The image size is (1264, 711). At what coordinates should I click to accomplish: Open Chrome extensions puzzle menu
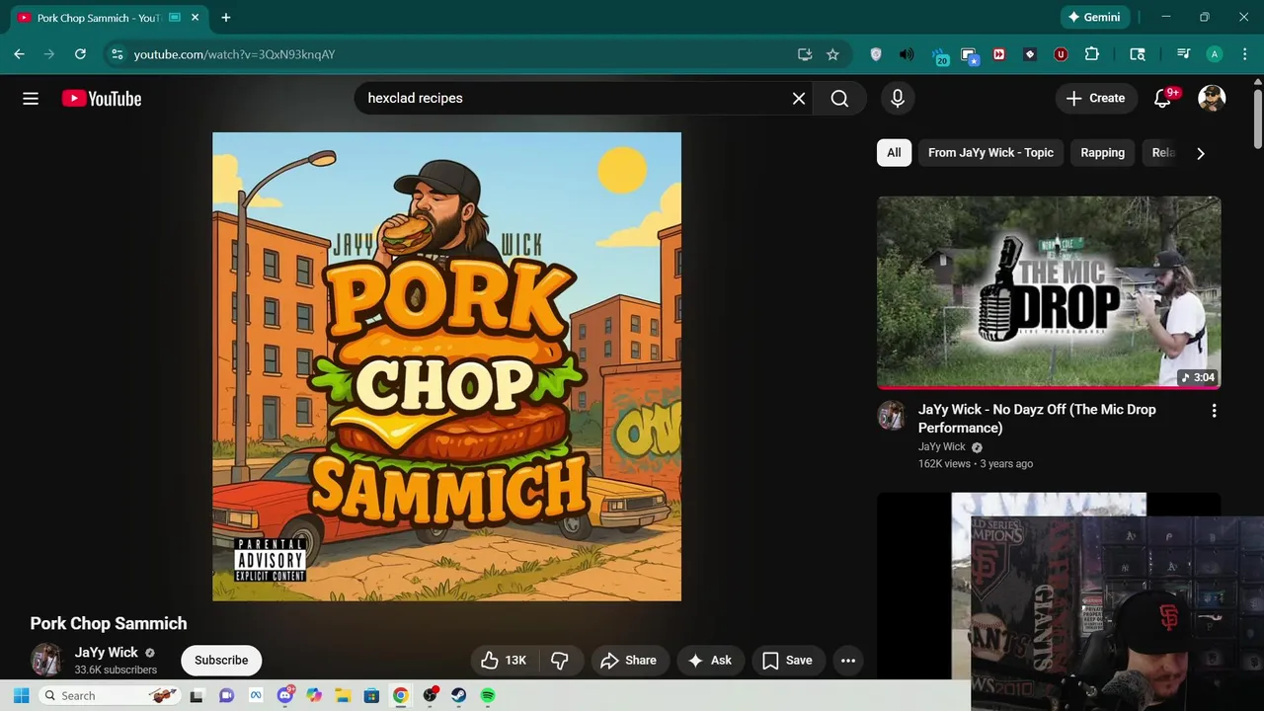coord(1092,54)
